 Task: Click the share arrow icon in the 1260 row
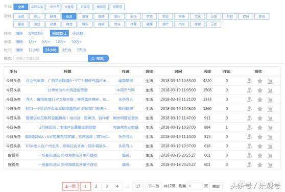pos(270,109)
